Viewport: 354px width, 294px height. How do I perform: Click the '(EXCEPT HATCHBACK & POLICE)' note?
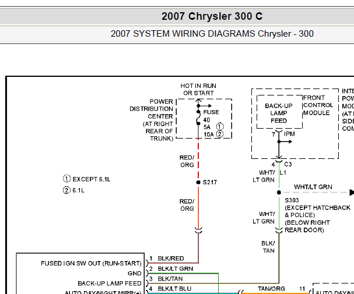point(317,211)
